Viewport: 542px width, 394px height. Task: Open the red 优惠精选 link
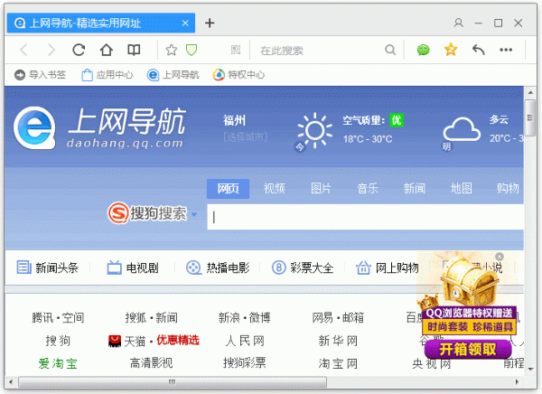pos(178,340)
